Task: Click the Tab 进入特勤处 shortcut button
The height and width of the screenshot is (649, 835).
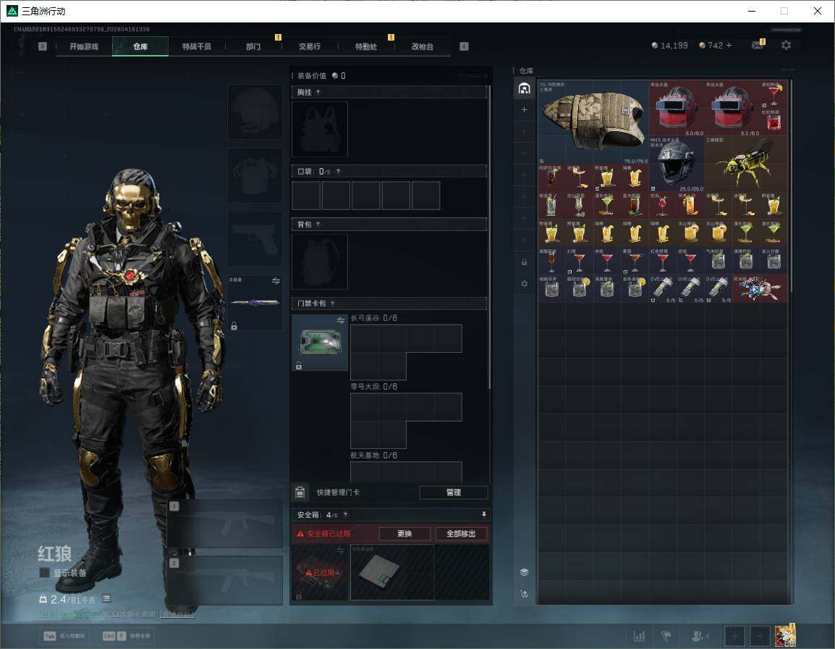Action: coord(66,636)
